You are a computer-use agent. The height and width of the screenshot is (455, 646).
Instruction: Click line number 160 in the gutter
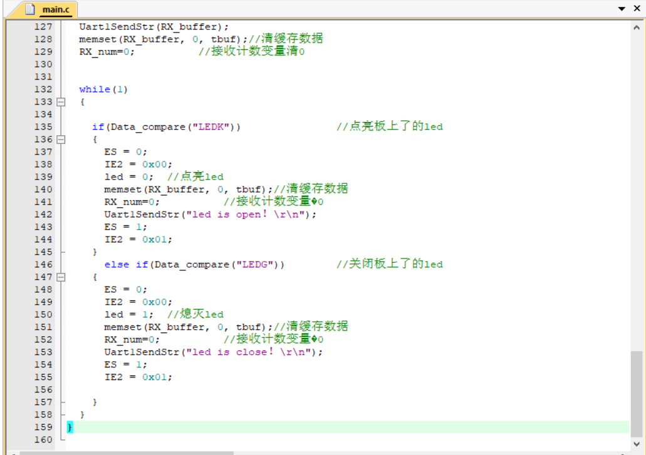pyautogui.click(x=43, y=440)
